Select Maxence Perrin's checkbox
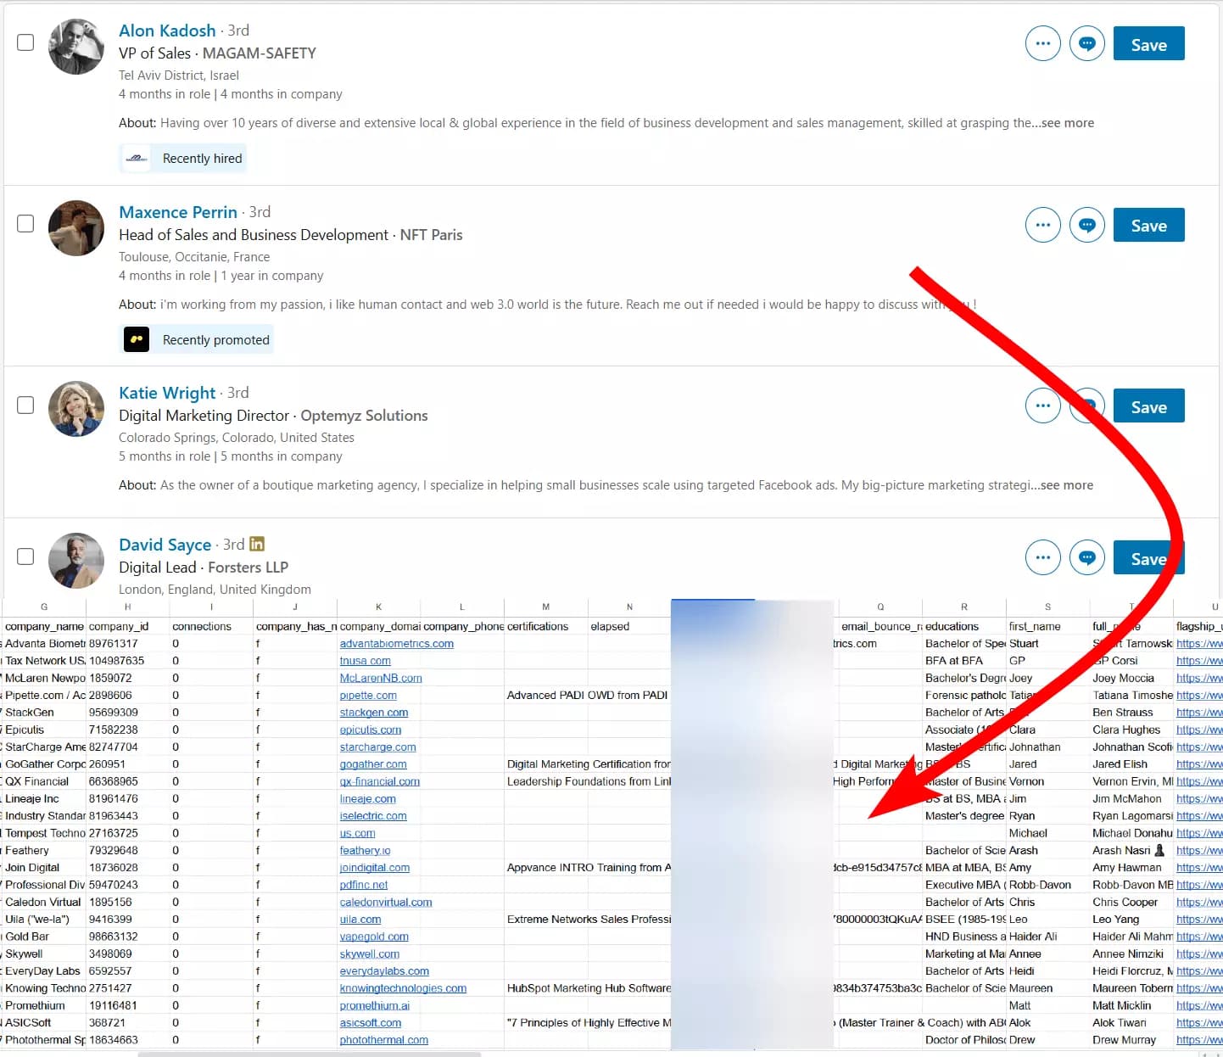Image resolution: width=1223 pixels, height=1057 pixels. point(25,223)
